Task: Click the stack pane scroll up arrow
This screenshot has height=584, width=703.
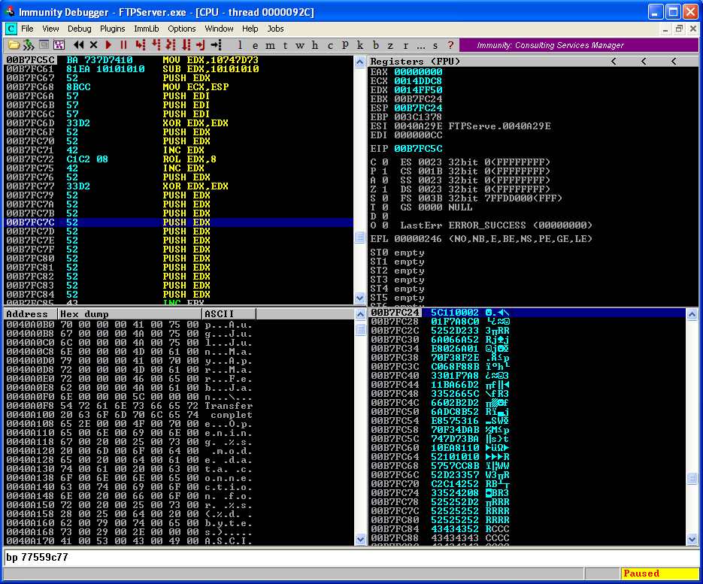Action: [x=692, y=314]
